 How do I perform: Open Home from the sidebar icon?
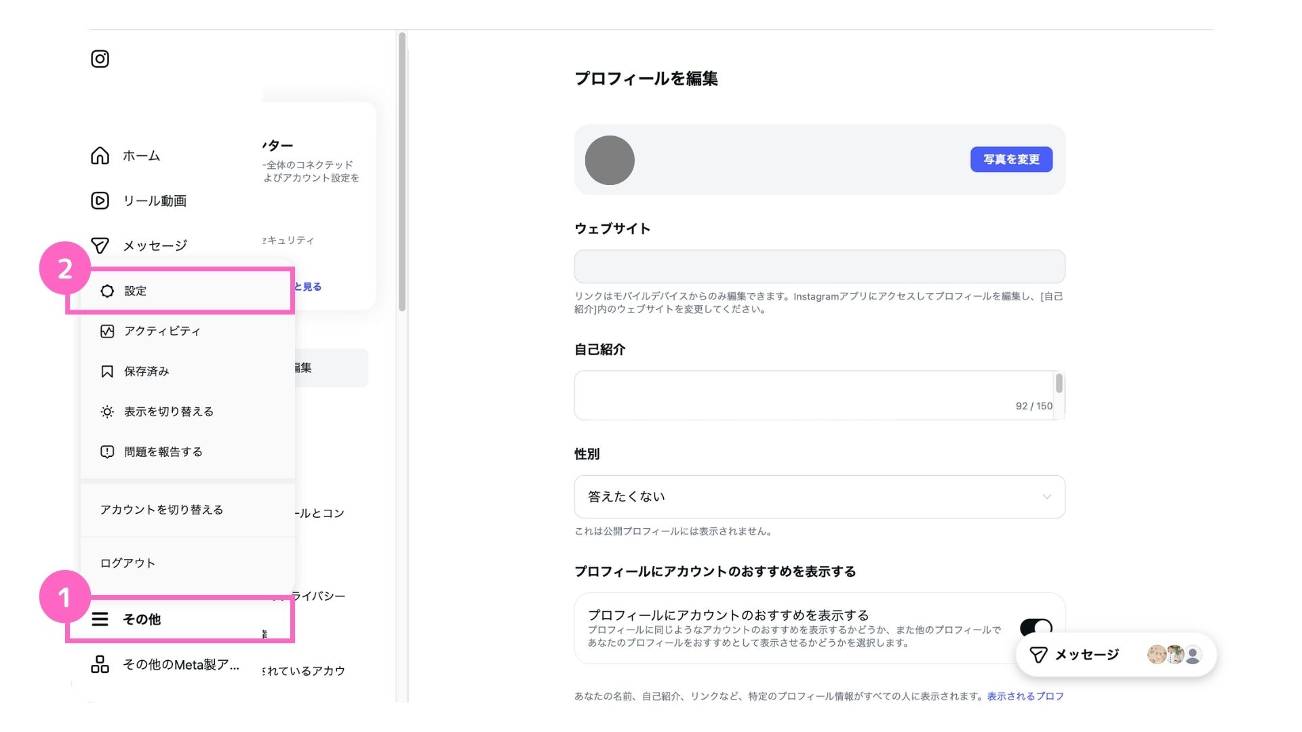coord(100,156)
